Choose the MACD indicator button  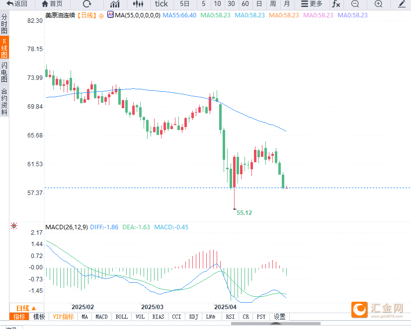coord(102,317)
